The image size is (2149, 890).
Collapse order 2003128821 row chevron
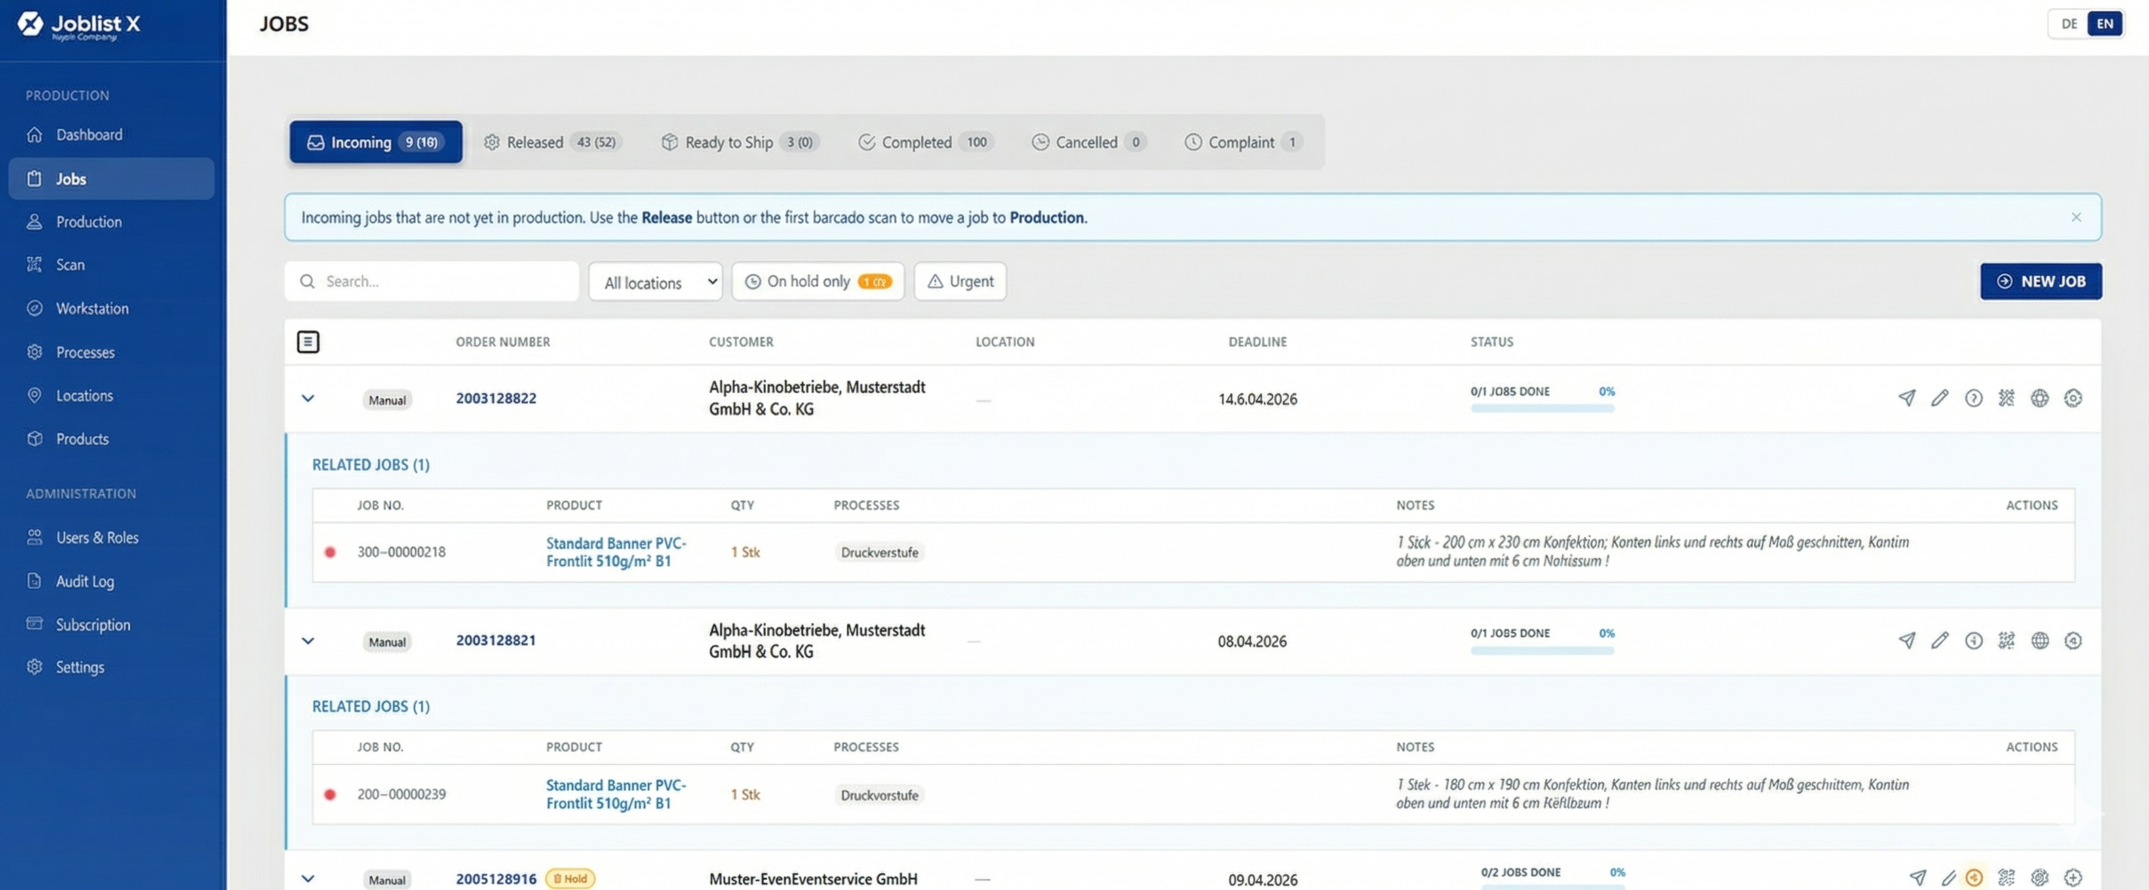coord(308,642)
